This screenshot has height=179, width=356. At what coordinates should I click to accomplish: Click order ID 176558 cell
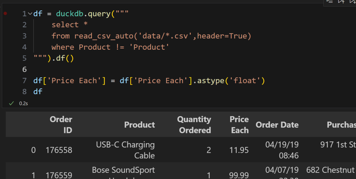[x=59, y=150]
